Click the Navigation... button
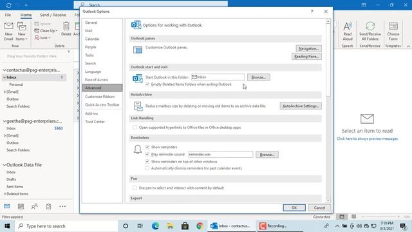The image size is (412, 232). (x=308, y=49)
